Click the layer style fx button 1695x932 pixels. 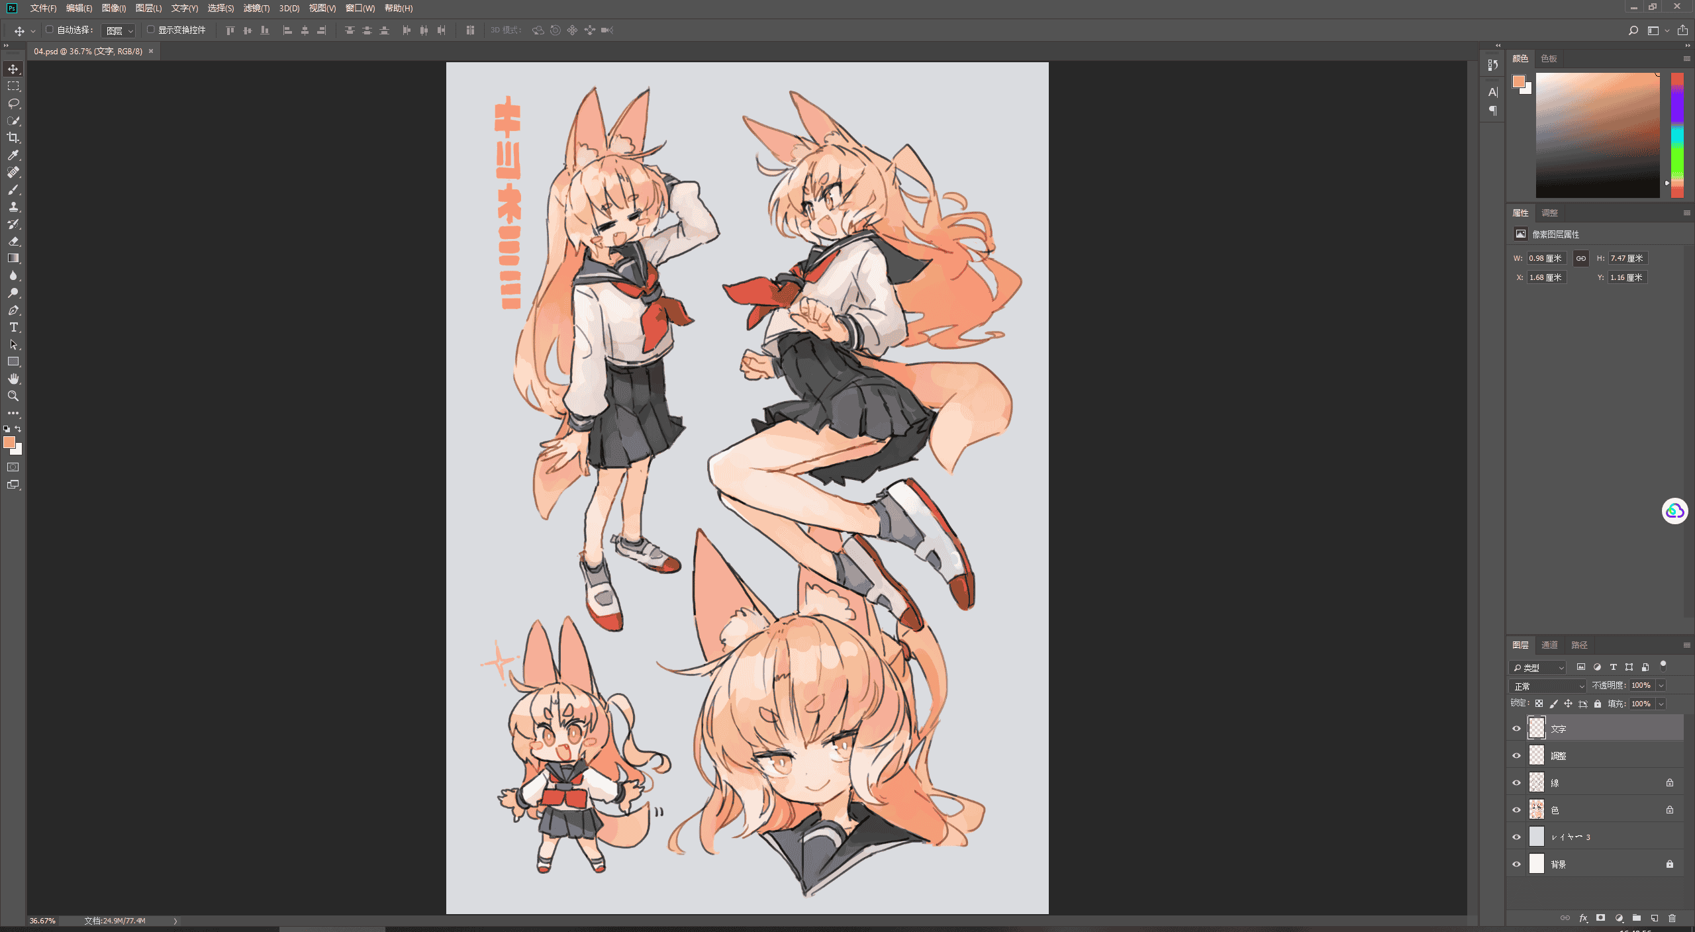click(x=1583, y=918)
